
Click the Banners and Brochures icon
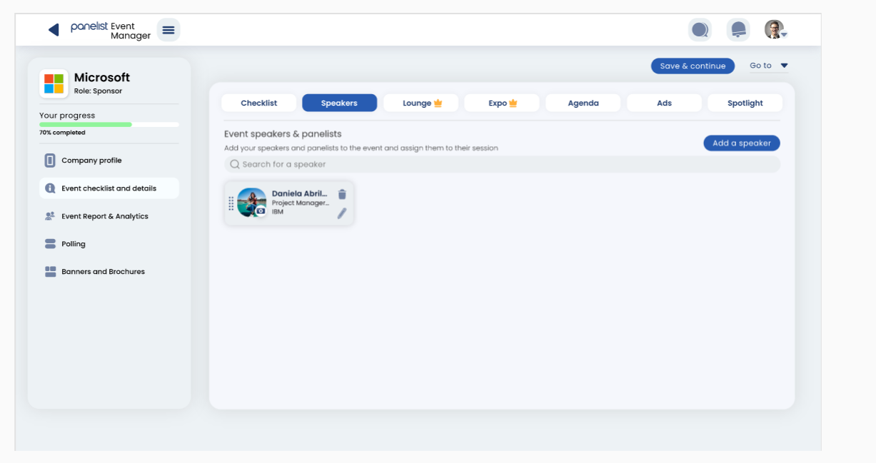50,272
